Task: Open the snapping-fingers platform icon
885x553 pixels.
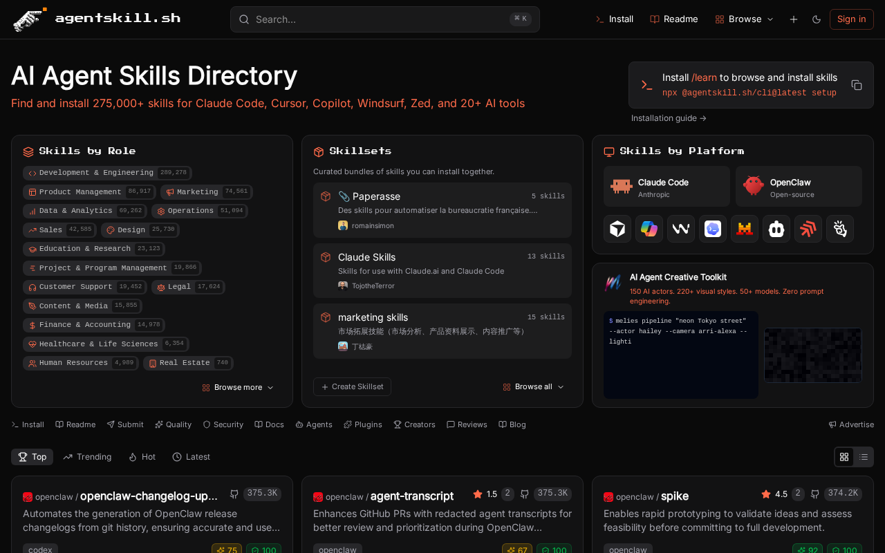Action: pyautogui.click(x=840, y=229)
